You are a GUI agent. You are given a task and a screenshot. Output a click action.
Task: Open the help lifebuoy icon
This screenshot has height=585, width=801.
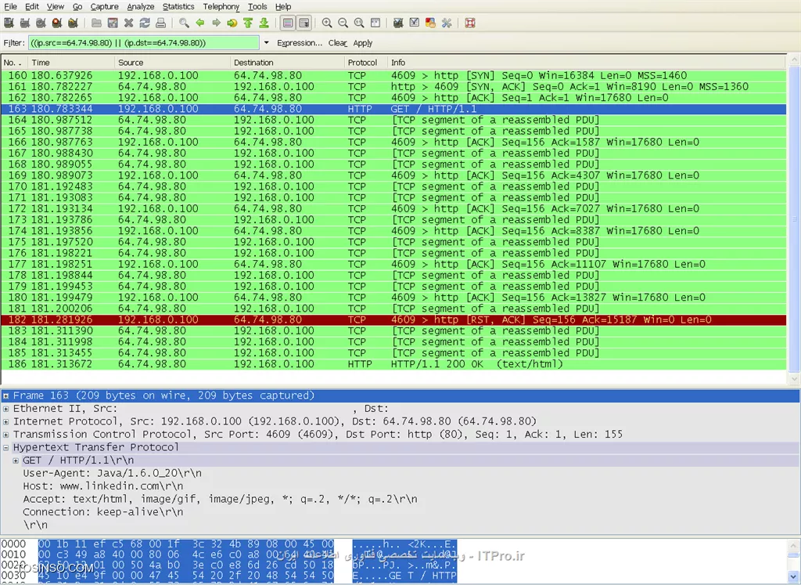[x=470, y=23]
